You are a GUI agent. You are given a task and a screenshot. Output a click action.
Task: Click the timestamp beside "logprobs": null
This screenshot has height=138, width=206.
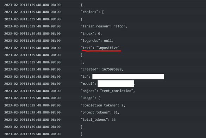pyautogui.click(x=32, y=41)
